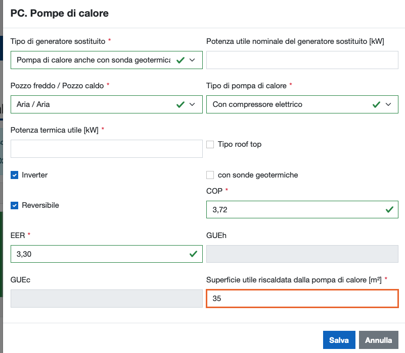The image size is (405, 353).
Task: Click checkmark in Tipo di pompa di calore
Action: (376, 104)
